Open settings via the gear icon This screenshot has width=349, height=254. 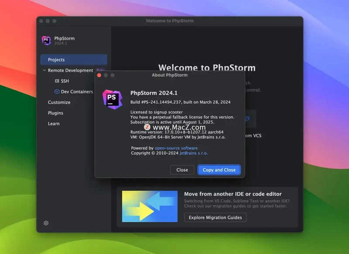click(46, 223)
